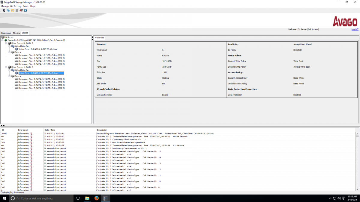The height and width of the screenshot is (202, 360).
Task: Click MegaRAID Storage Manager taskbar icon
Action: pos(105,198)
